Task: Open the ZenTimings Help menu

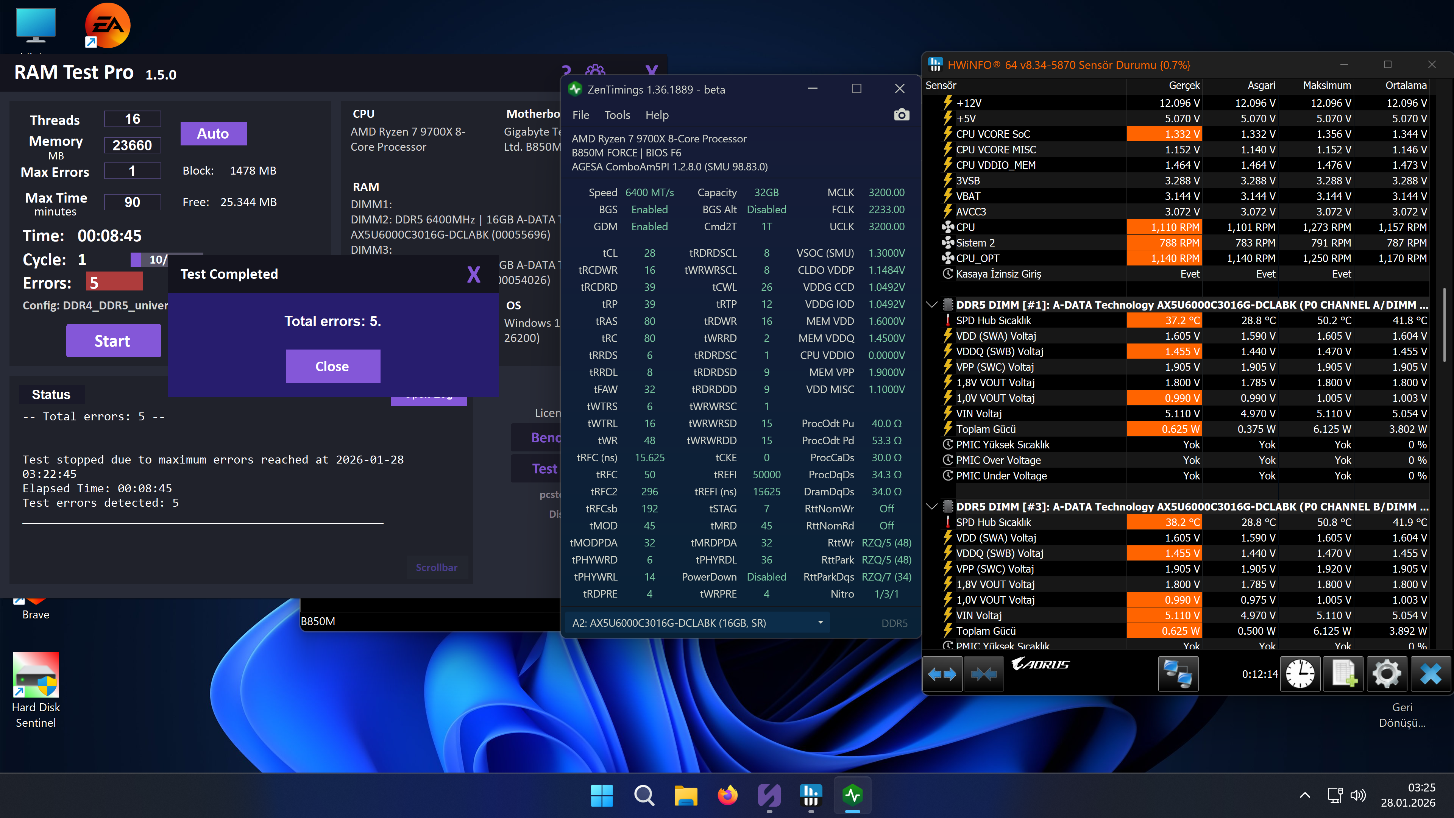Action: 657,115
